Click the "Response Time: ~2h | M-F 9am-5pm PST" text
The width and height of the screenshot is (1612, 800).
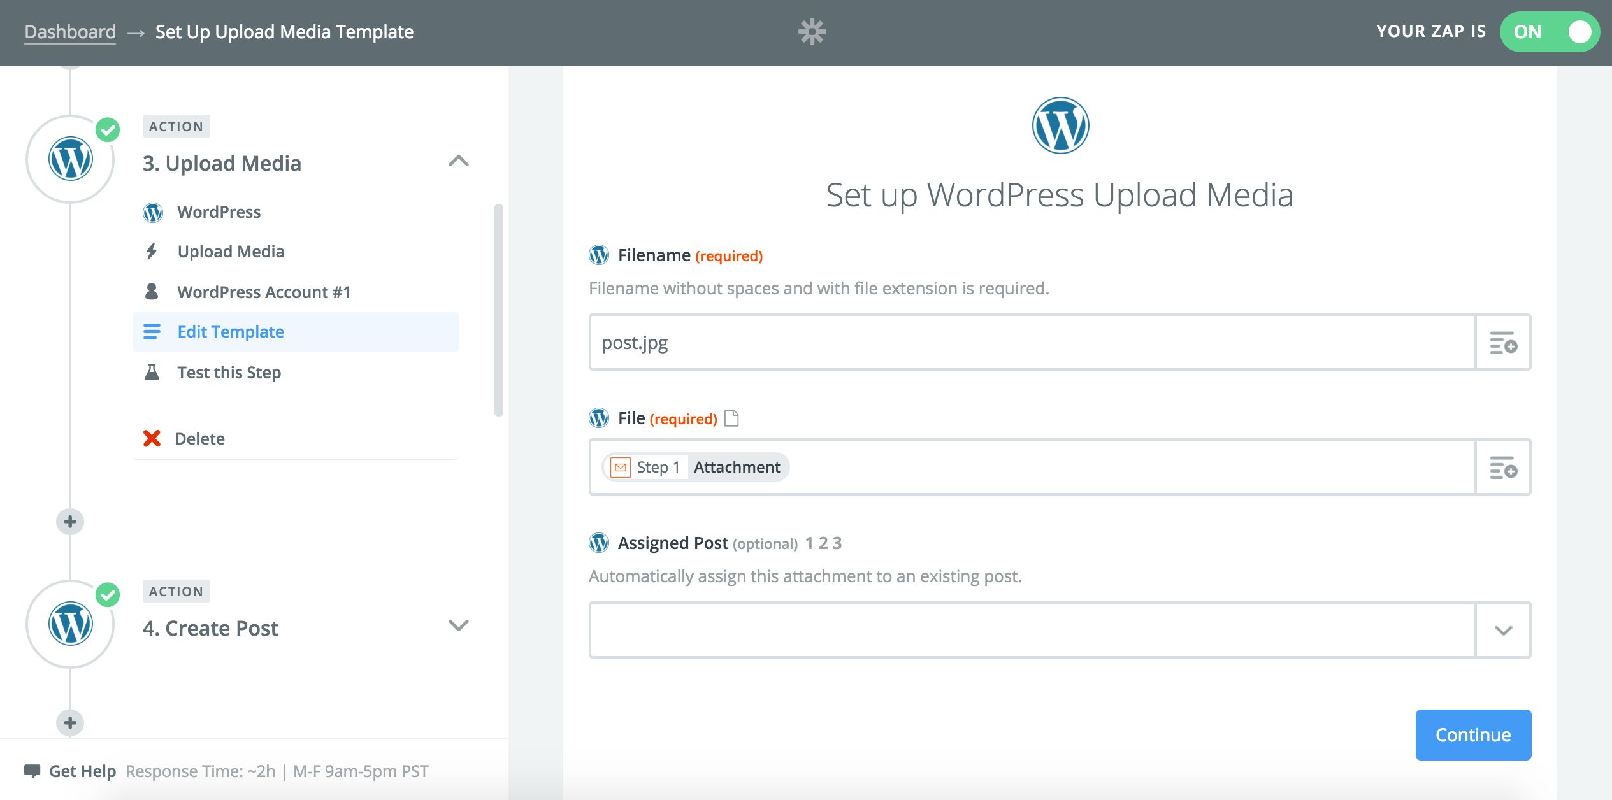tap(277, 771)
